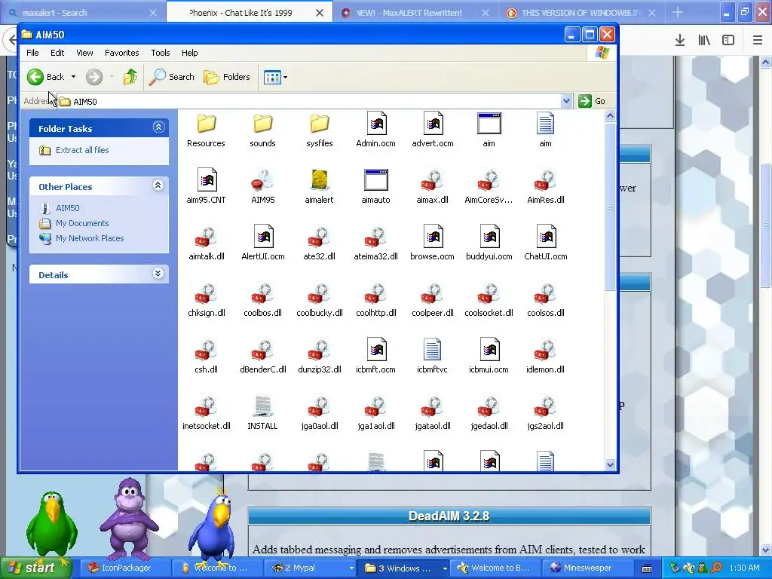This screenshot has height=579, width=772.
Task: Open the View menu
Action: [x=84, y=53]
